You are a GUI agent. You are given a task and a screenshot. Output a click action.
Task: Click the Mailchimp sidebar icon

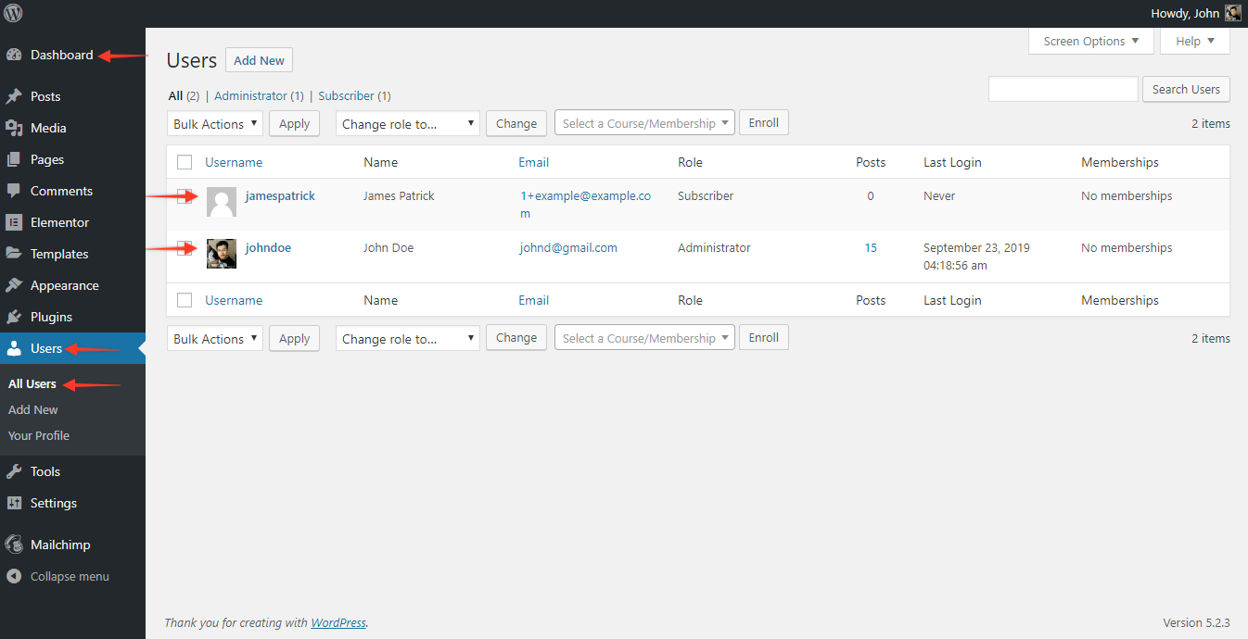coord(14,545)
